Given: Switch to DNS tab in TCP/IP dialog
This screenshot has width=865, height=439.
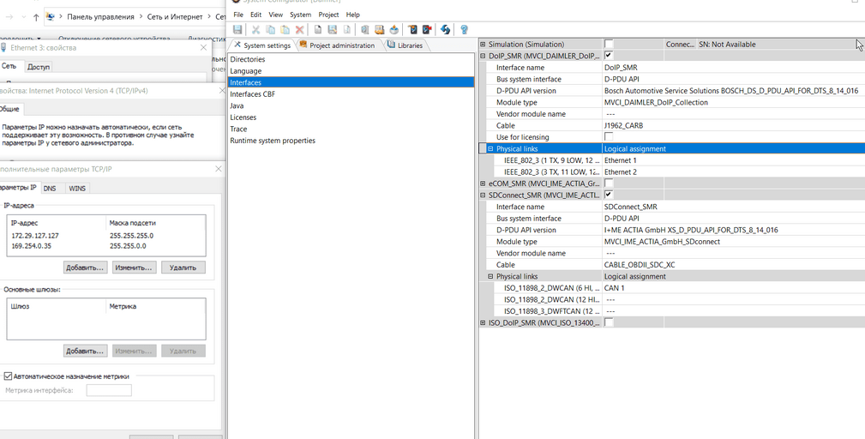Looking at the screenshot, I should point(50,189).
